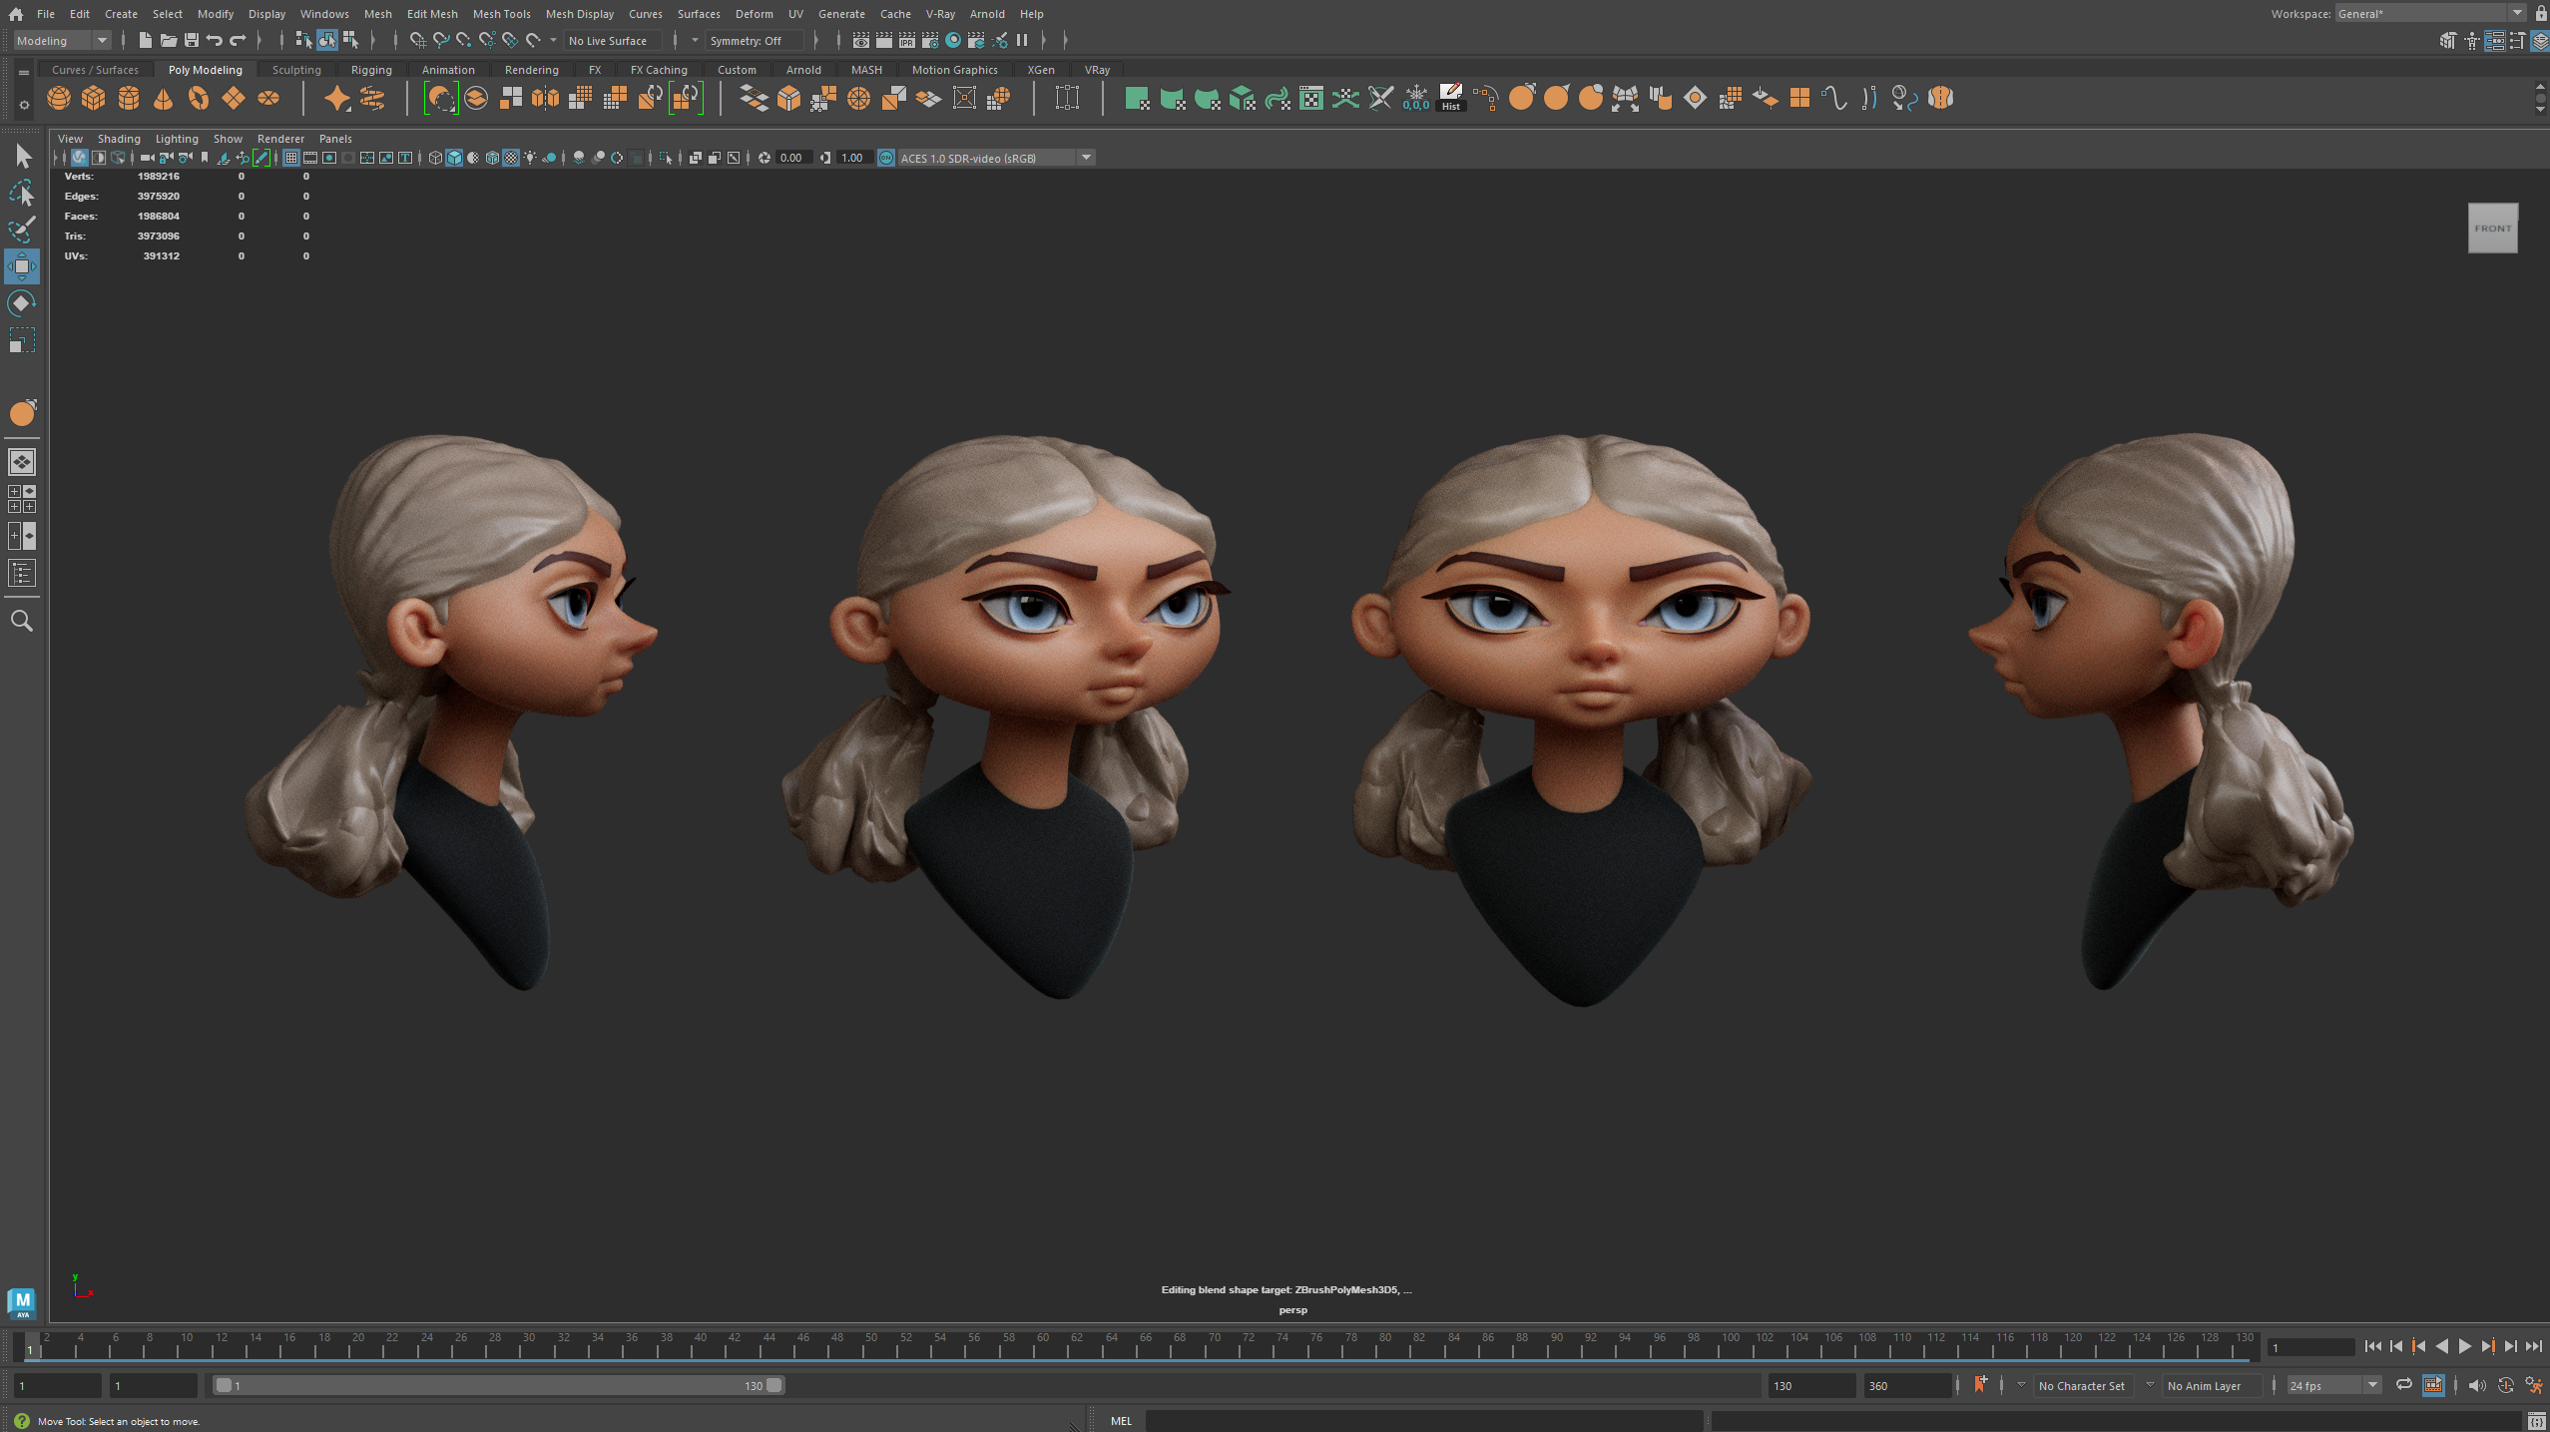Toggle audio speaker icon on playback bar

pyautogui.click(x=2477, y=1385)
